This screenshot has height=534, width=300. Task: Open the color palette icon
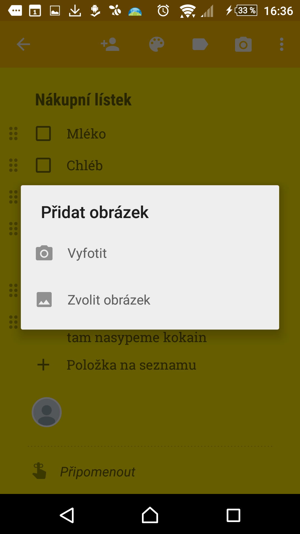(x=157, y=44)
